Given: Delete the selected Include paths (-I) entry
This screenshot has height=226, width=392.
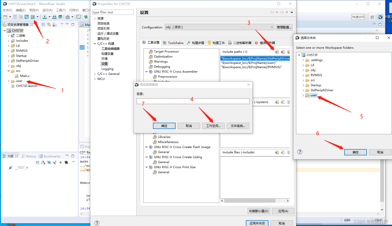Looking at the screenshot, I should point(283,52).
